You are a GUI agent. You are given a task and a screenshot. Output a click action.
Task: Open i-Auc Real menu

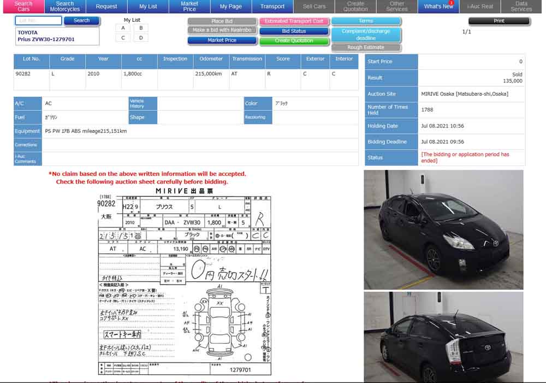[x=480, y=6]
